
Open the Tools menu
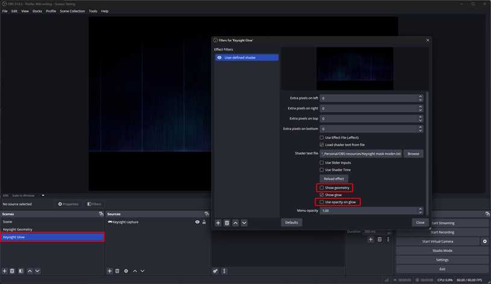pos(93,11)
